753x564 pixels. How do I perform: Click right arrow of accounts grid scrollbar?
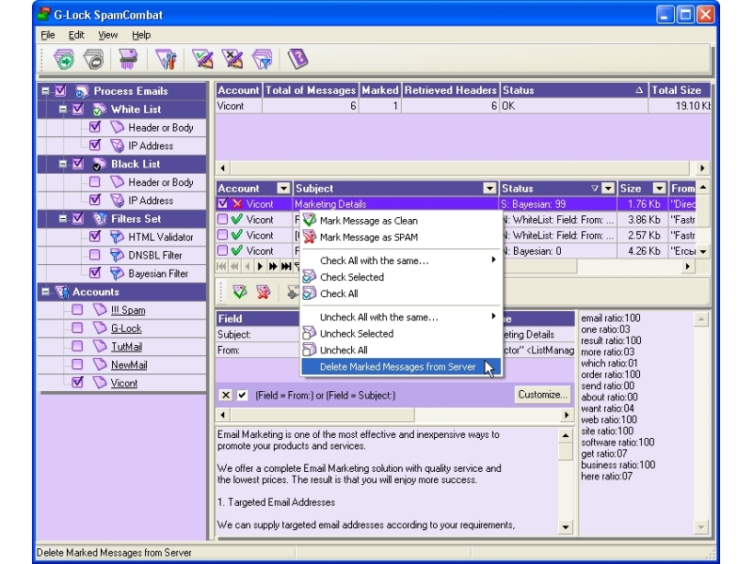click(702, 168)
